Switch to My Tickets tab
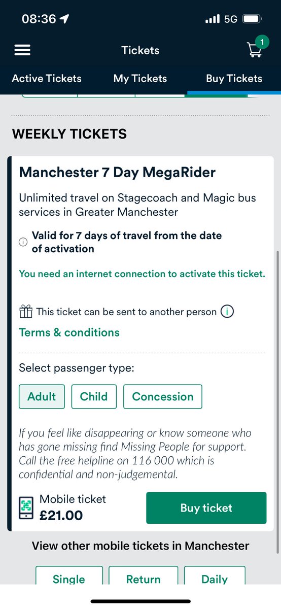Screen dimensions: 281x609 [140, 79]
